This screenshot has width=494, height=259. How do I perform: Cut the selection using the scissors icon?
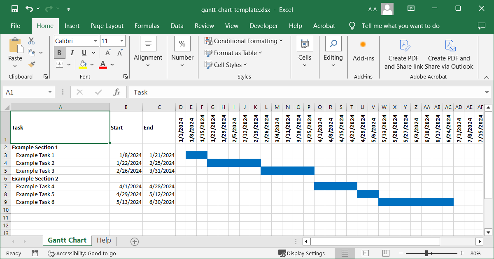[x=31, y=41]
